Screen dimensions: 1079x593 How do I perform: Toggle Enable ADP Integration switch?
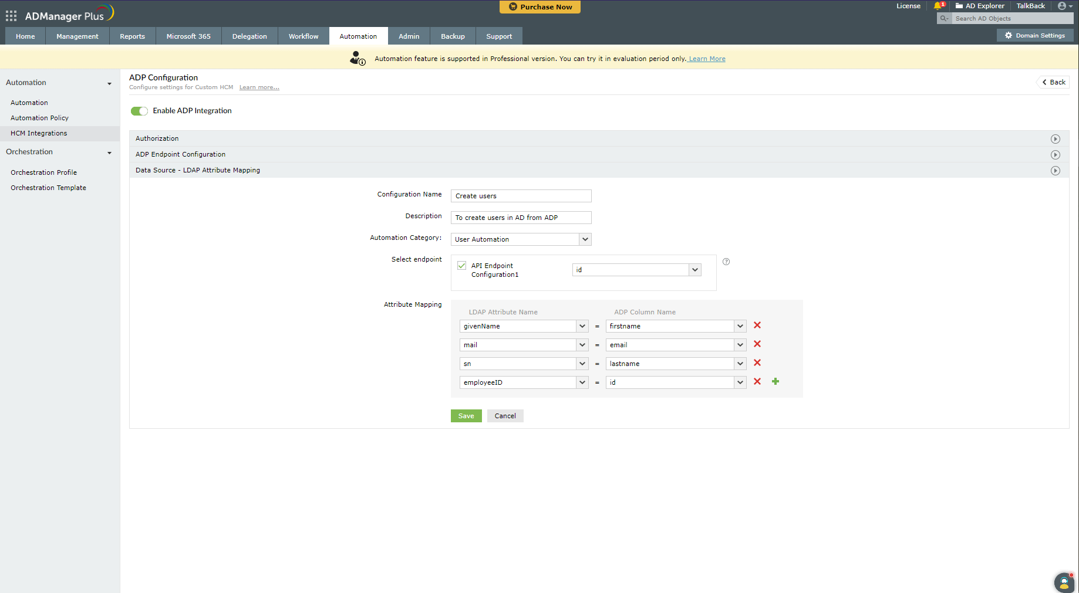(x=139, y=111)
